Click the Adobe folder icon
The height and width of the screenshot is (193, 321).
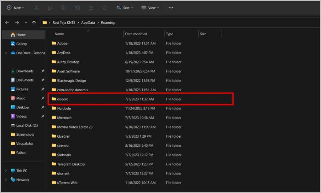click(x=54, y=43)
